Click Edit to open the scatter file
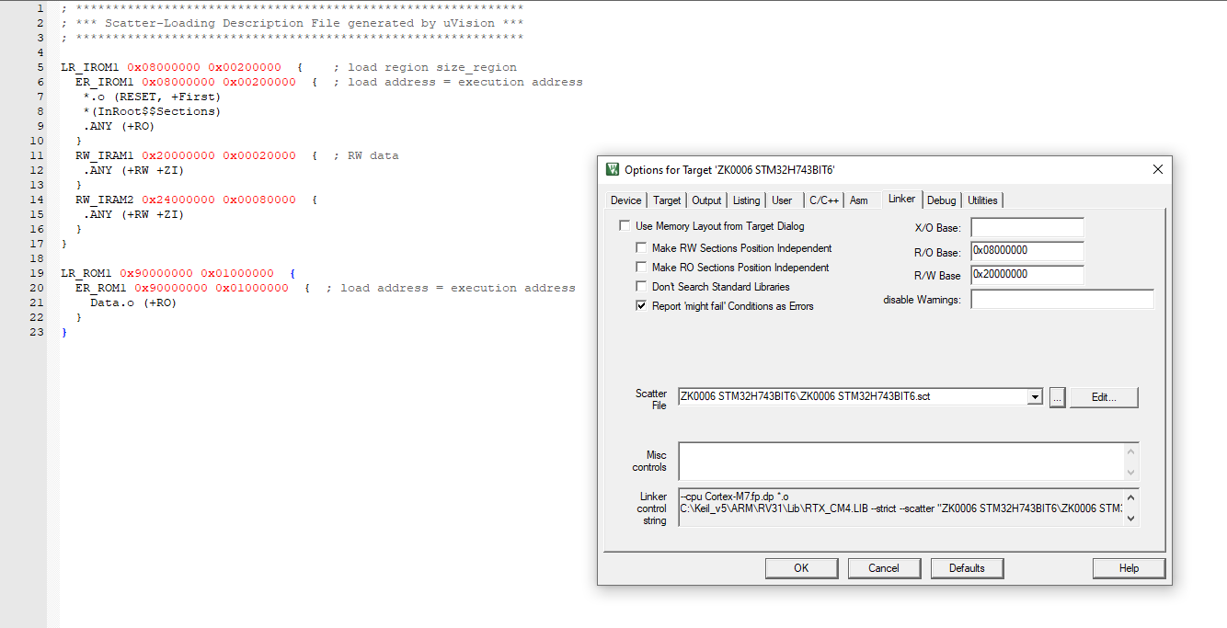The height and width of the screenshot is (628, 1227). click(x=1103, y=396)
